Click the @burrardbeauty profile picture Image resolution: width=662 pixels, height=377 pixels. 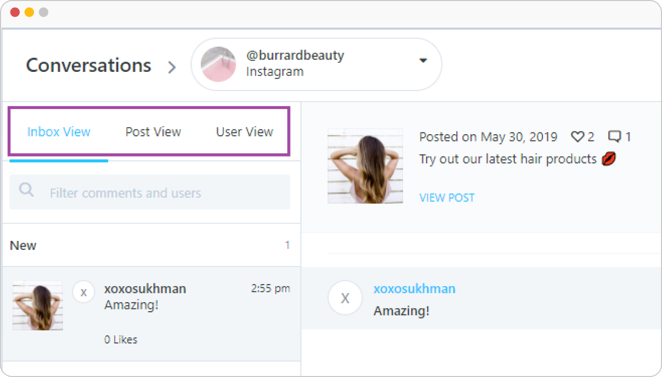tap(218, 64)
